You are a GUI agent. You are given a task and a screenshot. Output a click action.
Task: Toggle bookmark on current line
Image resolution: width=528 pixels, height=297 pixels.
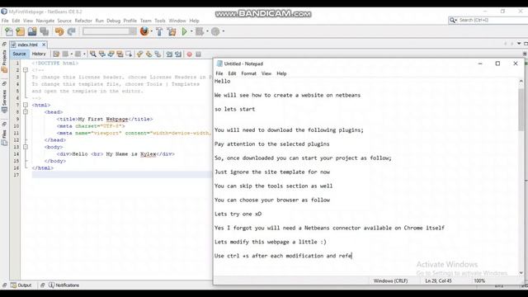[158, 54]
